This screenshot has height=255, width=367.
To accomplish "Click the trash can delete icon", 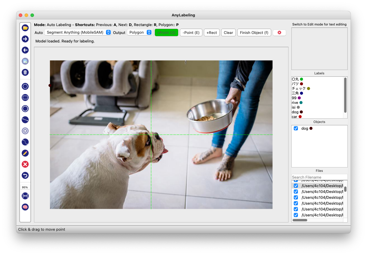I will point(25,72).
